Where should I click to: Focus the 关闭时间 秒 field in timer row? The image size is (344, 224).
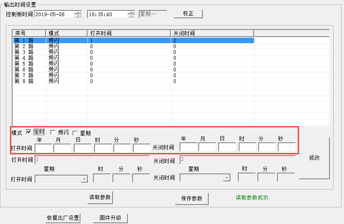287,147
